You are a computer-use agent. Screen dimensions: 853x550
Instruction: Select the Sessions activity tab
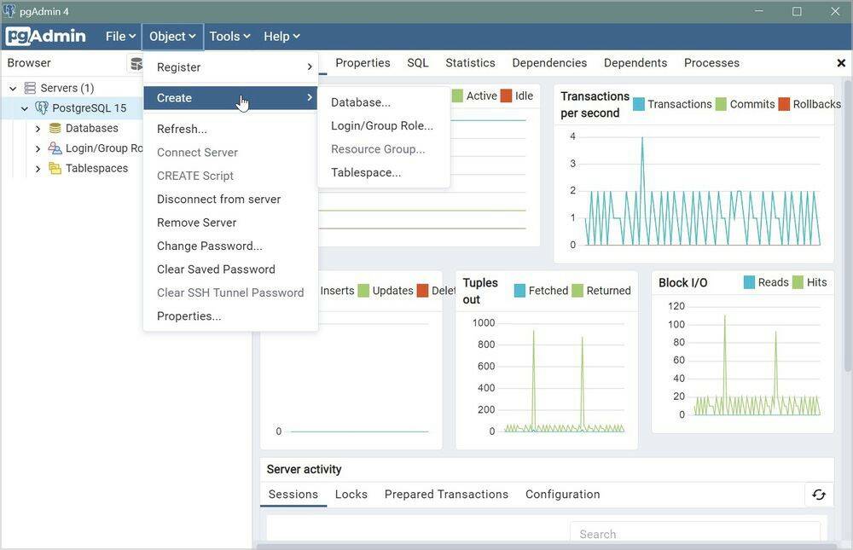[x=293, y=495]
